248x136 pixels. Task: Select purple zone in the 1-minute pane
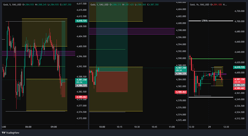click(132, 31)
